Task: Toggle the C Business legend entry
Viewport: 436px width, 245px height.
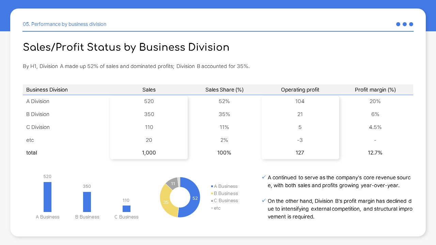Action: (225, 200)
